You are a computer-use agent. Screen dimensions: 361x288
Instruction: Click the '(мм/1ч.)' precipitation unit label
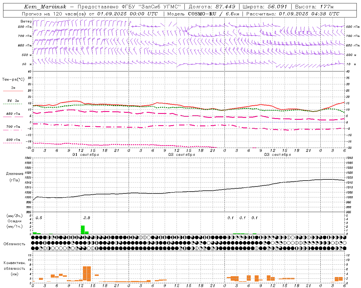(14, 226)
